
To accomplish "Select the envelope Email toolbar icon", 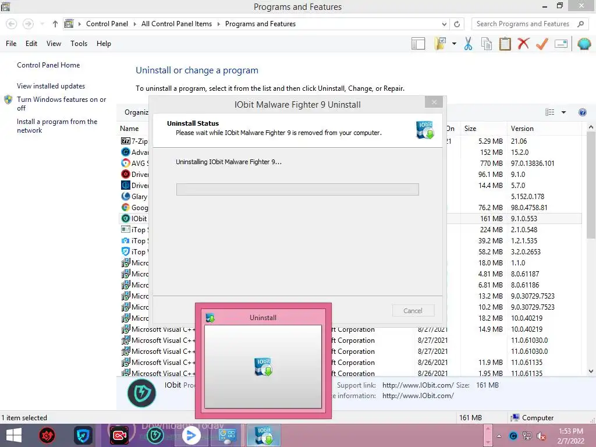I will [x=561, y=44].
